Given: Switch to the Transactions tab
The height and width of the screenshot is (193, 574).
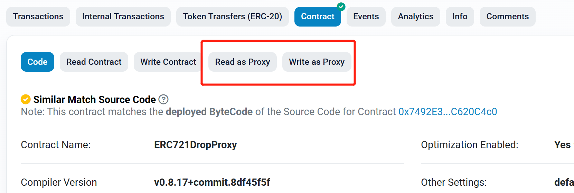Looking at the screenshot, I should point(38,17).
